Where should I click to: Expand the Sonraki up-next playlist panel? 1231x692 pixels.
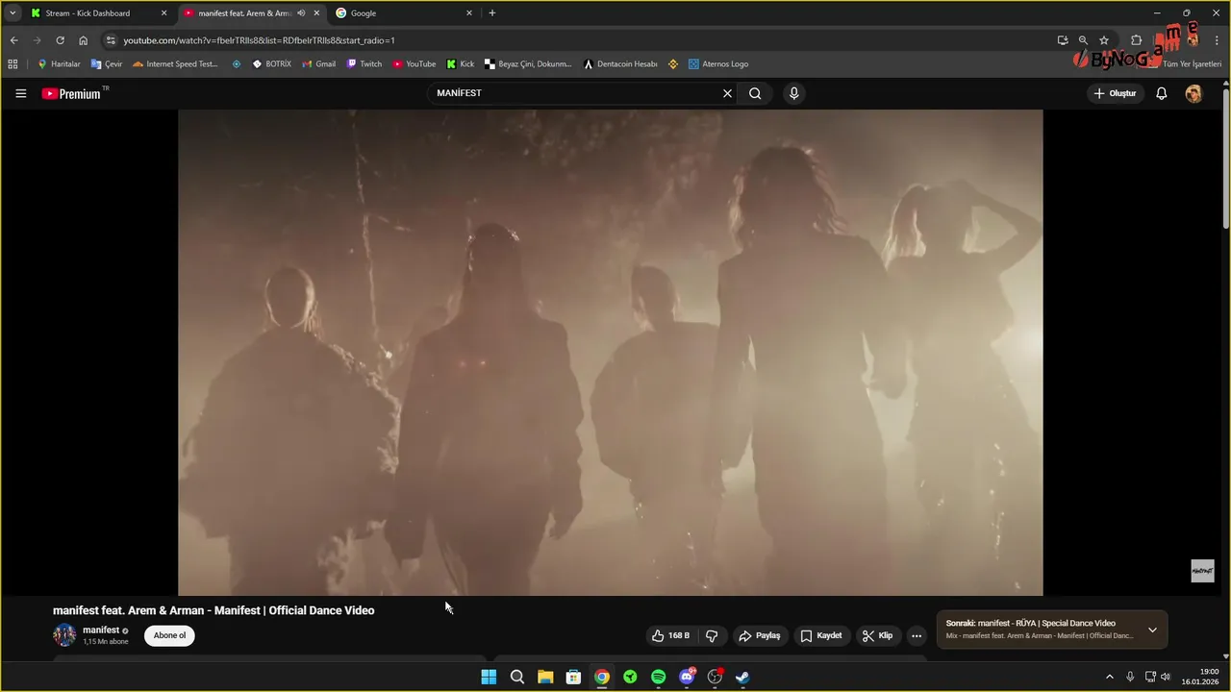[1152, 630]
